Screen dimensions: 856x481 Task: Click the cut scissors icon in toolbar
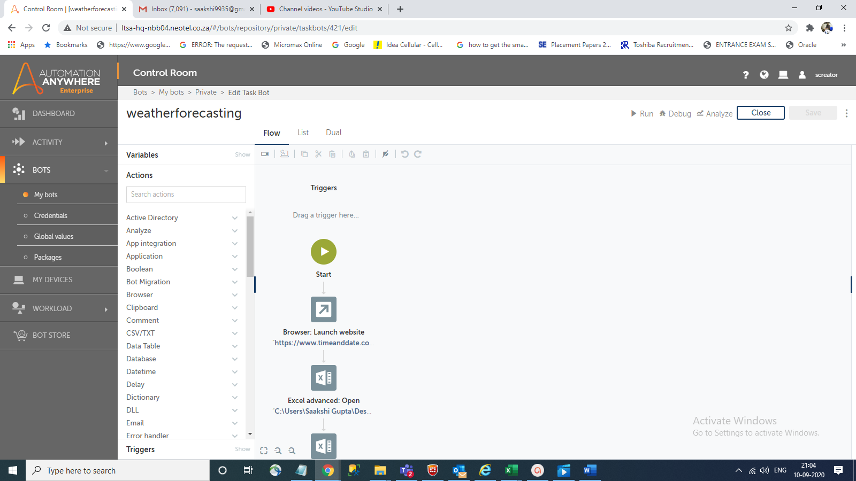(x=318, y=154)
